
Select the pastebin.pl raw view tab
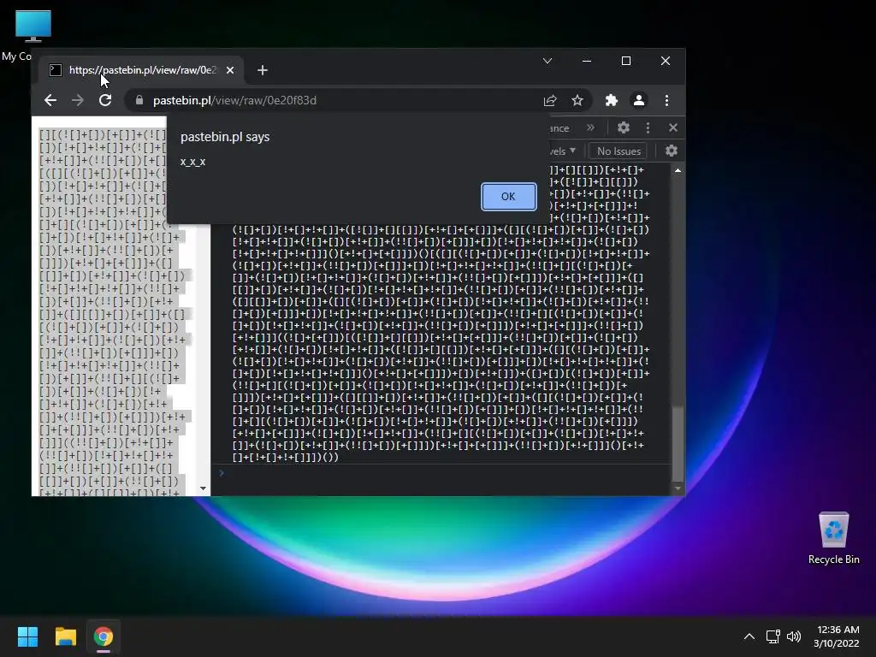(143, 70)
